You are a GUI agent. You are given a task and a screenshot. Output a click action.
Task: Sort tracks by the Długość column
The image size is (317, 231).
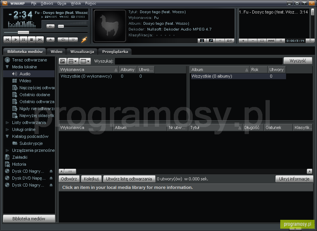point(253,127)
